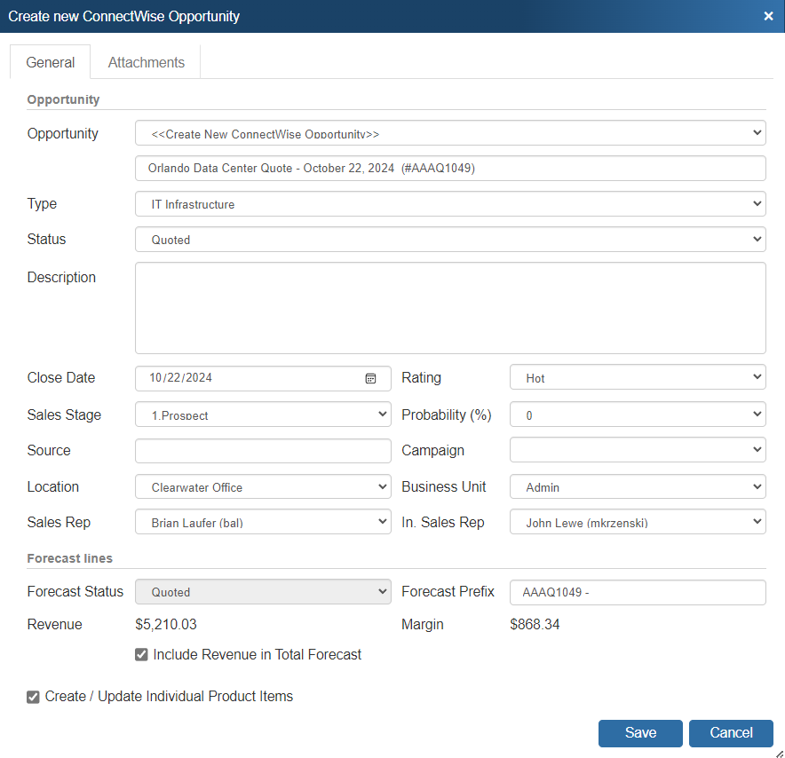Click the resize grip at dialog corner
The image size is (785, 758).
[x=780, y=753]
